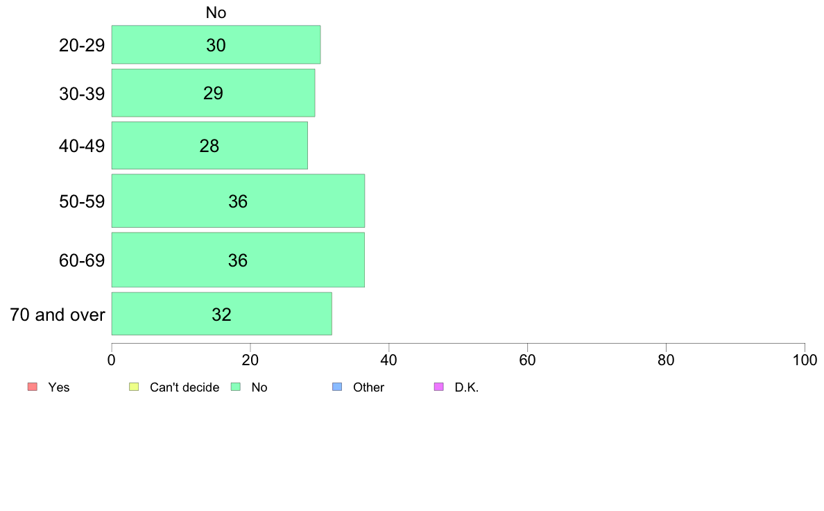The image size is (824, 511).
Task: Select the 40-49 bar showing 28
Action: 209,146
